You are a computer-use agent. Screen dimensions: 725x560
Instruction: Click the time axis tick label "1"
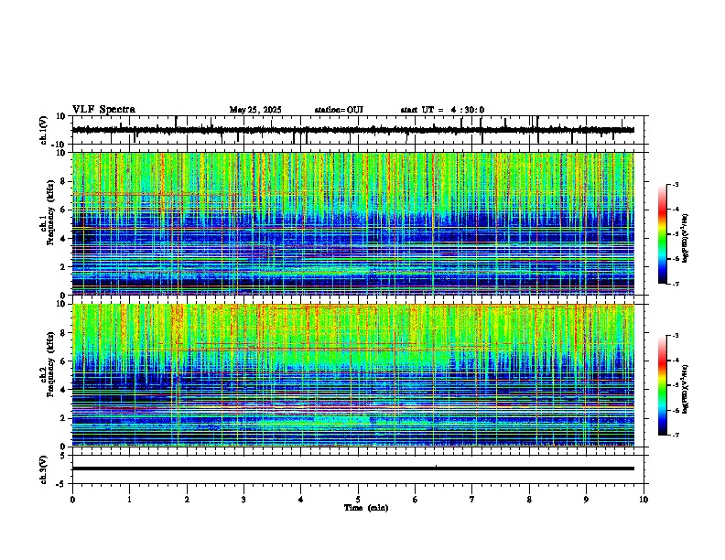coord(129,500)
